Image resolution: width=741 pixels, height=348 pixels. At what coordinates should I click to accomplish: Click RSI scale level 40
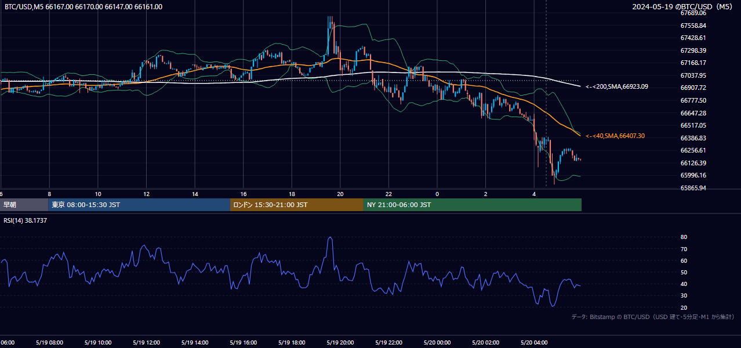pyautogui.click(x=684, y=284)
